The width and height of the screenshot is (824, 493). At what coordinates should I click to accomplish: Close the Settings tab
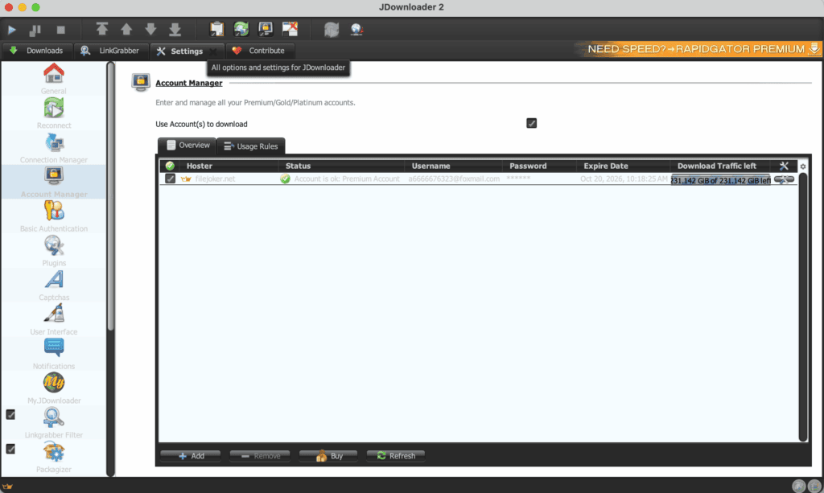tap(212, 51)
